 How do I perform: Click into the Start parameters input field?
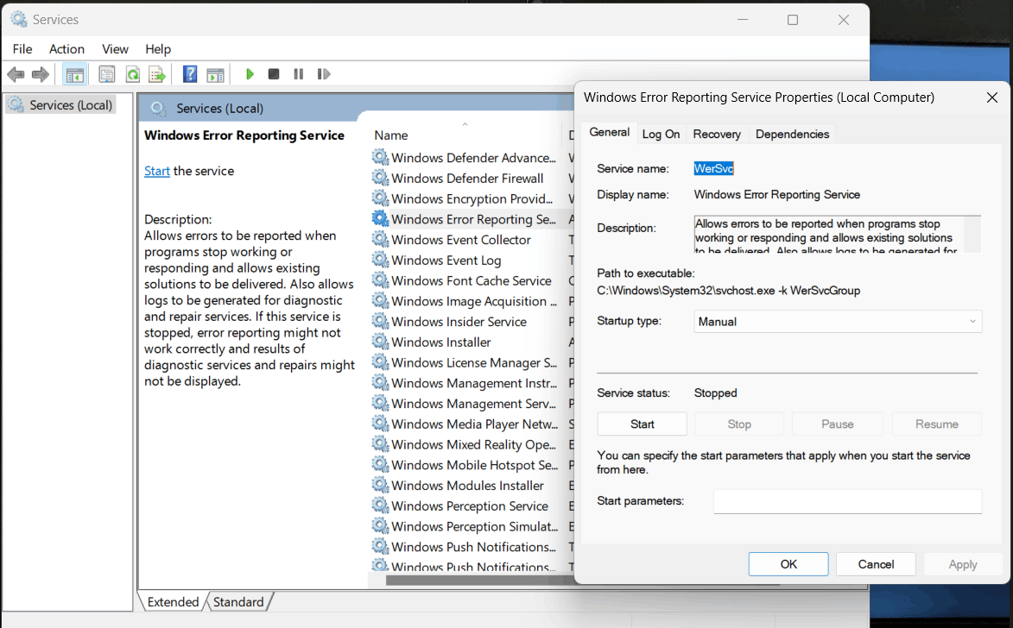pyautogui.click(x=847, y=501)
